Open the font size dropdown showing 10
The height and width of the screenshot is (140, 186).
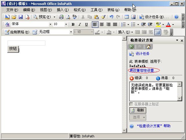pos(66,24)
